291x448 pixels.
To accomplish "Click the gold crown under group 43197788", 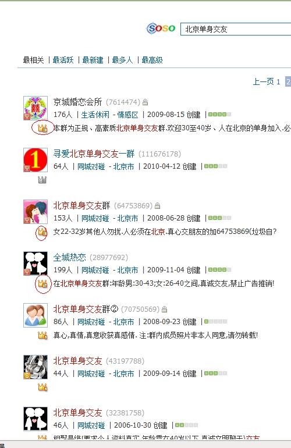I will (x=42, y=387).
